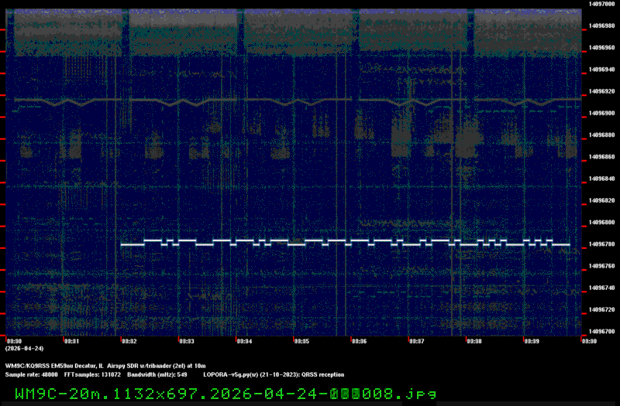Select the 00:05 time axis label

301,341
